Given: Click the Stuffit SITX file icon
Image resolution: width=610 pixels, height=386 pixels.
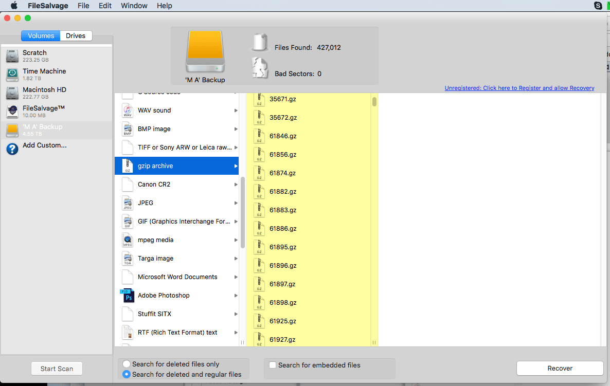Looking at the screenshot, I should point(128,314).
